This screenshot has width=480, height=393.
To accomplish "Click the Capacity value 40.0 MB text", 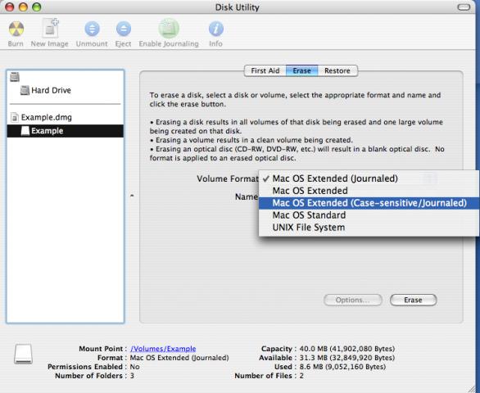I will click(347, 349).
